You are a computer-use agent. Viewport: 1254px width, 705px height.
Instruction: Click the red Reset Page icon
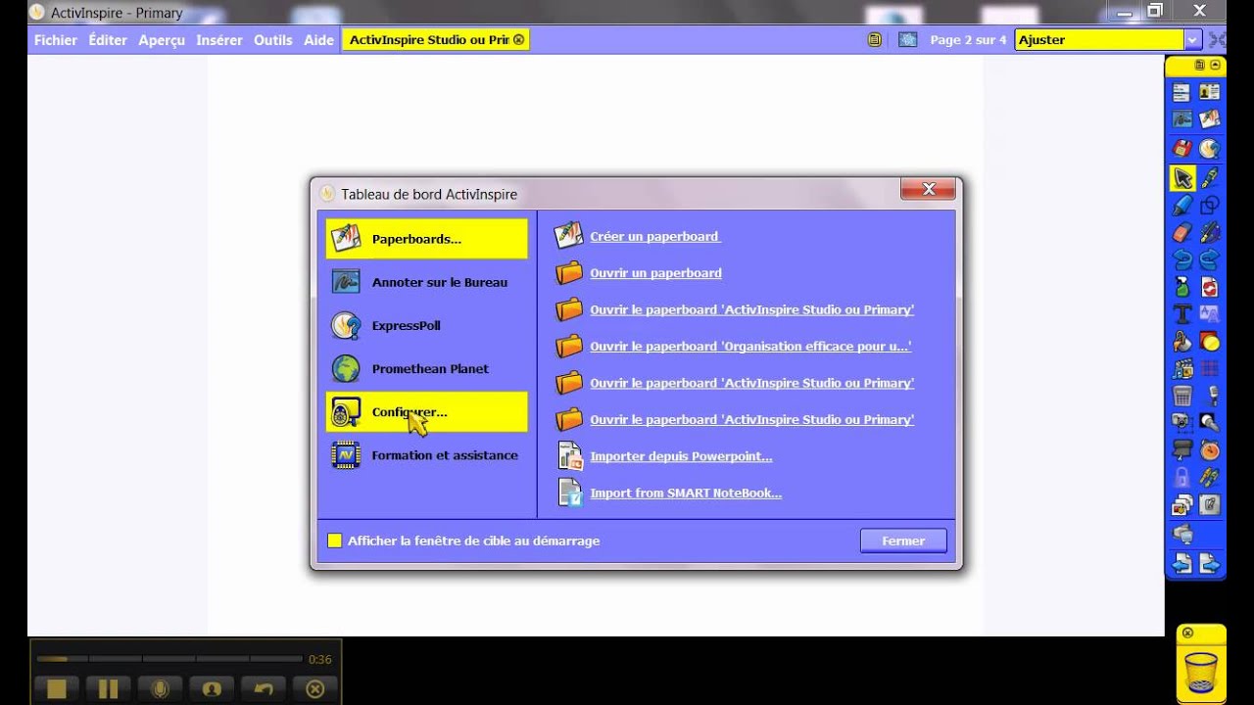click(1210, 288)
